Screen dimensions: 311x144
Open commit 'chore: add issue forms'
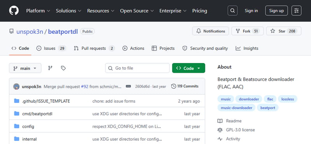pyautogui.click(x=114, y=101)
